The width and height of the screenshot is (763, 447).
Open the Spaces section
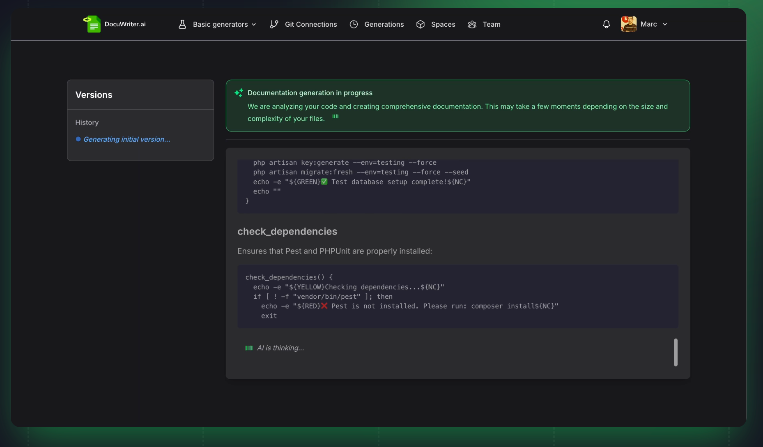pyautogui.click(x=443, y=24)
